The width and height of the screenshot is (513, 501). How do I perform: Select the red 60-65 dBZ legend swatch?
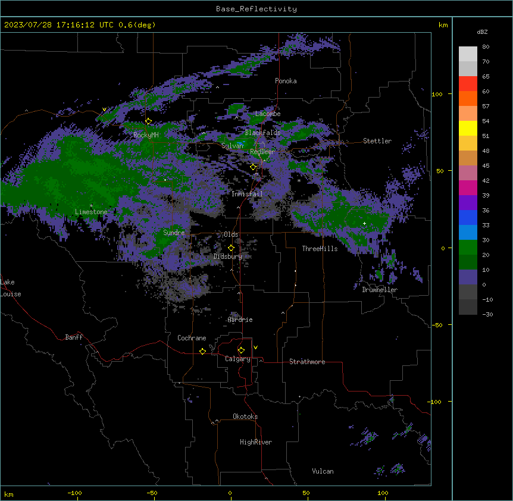click(x=468, y=83)
